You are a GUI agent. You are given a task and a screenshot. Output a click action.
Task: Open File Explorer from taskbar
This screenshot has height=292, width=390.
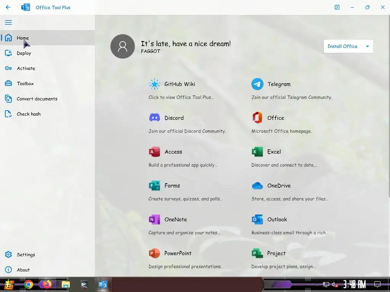click(x=66, y=284)
